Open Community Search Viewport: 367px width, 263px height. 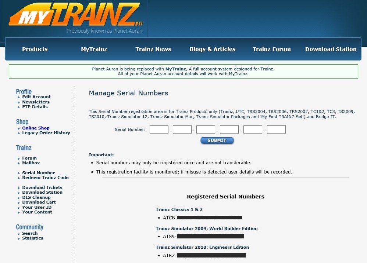pos(30,233)
